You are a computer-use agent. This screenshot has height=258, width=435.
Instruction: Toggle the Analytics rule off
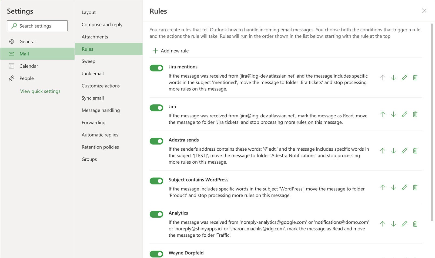(x=156, y=214)
